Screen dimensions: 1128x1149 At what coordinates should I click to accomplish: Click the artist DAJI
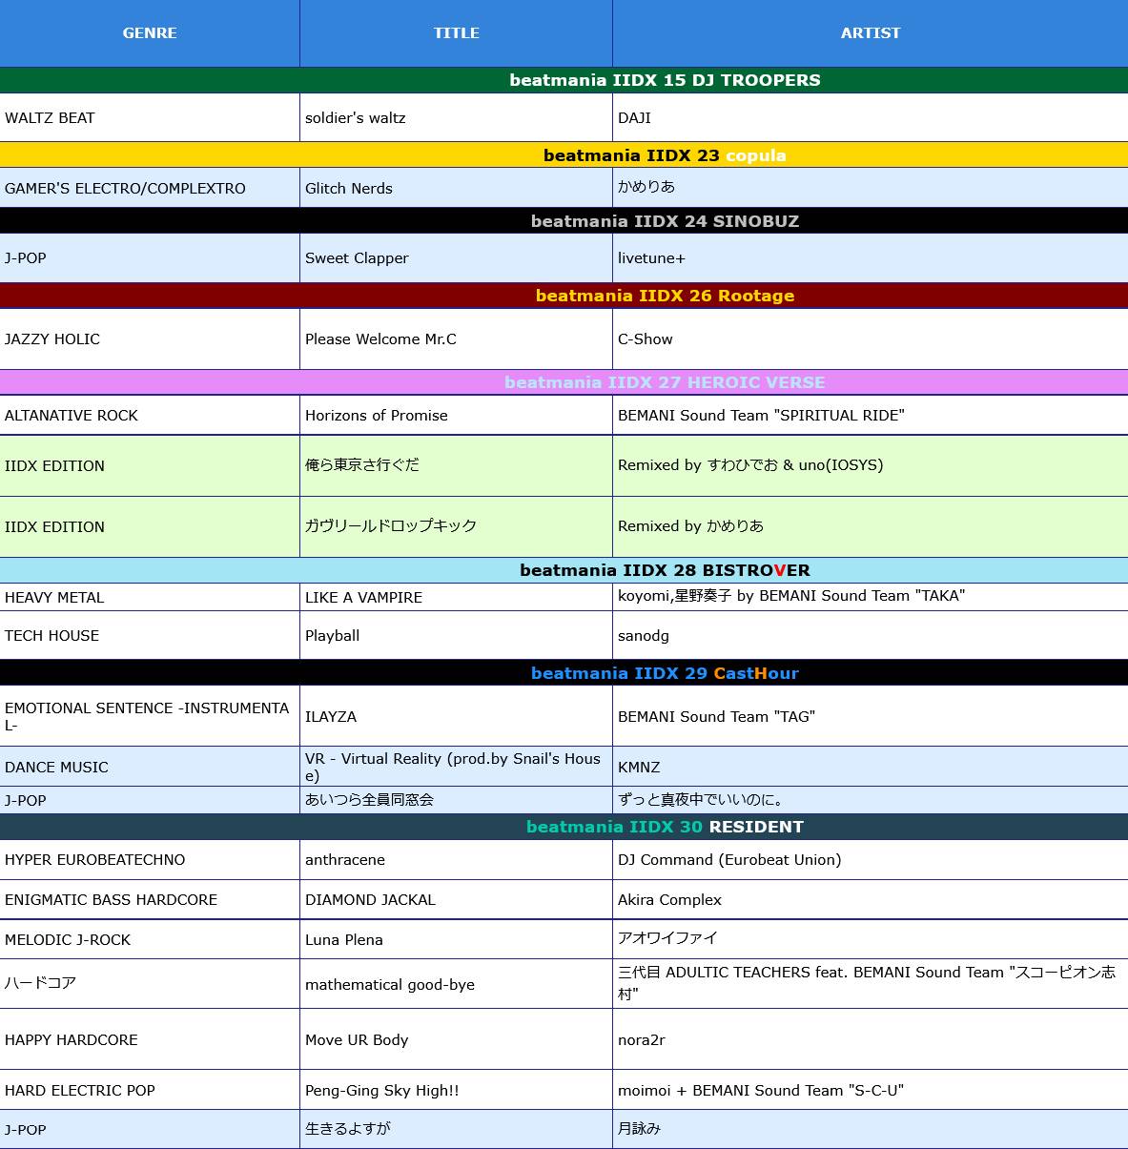[x=634, y=118]
